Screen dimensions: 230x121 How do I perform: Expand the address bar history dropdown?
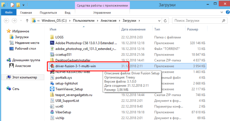click(x=159, y=21)
